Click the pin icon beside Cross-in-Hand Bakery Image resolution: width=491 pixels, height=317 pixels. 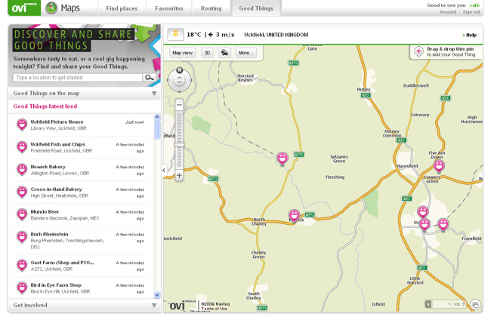[22, 192]
